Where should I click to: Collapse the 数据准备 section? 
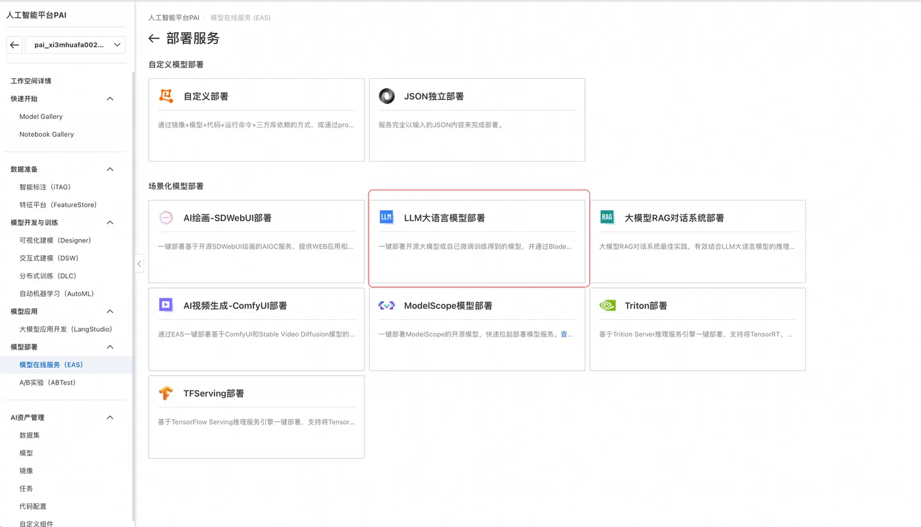click(x=110, y=169)
